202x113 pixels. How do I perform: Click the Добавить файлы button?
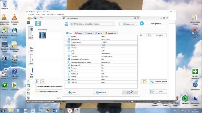158,81
